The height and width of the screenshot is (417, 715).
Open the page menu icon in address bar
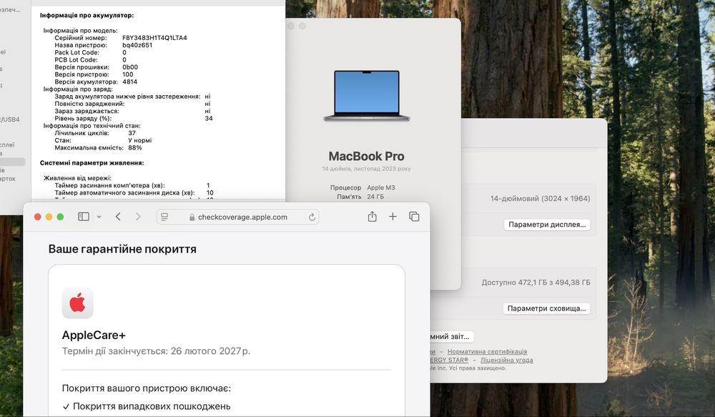click(x=164, y=217)
